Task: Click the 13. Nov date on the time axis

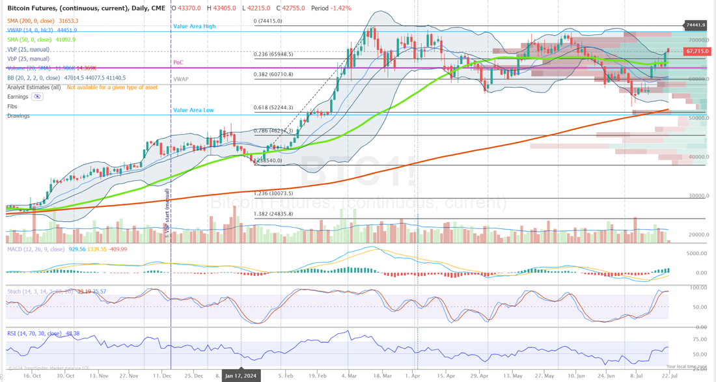Action: 99,376
